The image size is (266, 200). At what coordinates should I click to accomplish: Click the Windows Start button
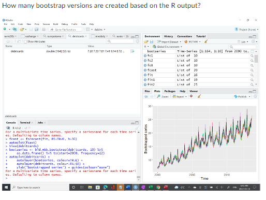tap(6, 188)
